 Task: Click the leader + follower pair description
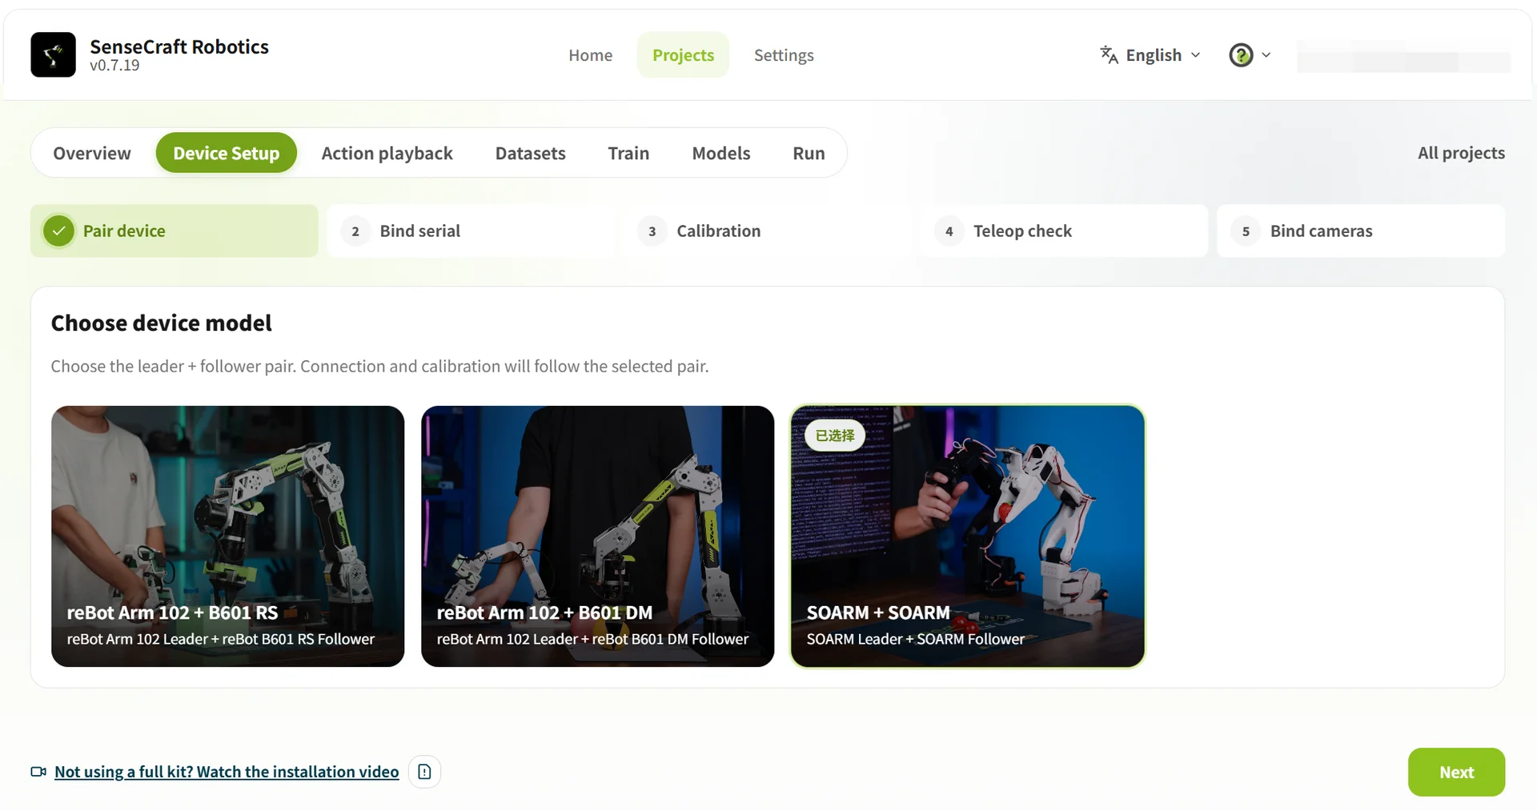point(379,367)
